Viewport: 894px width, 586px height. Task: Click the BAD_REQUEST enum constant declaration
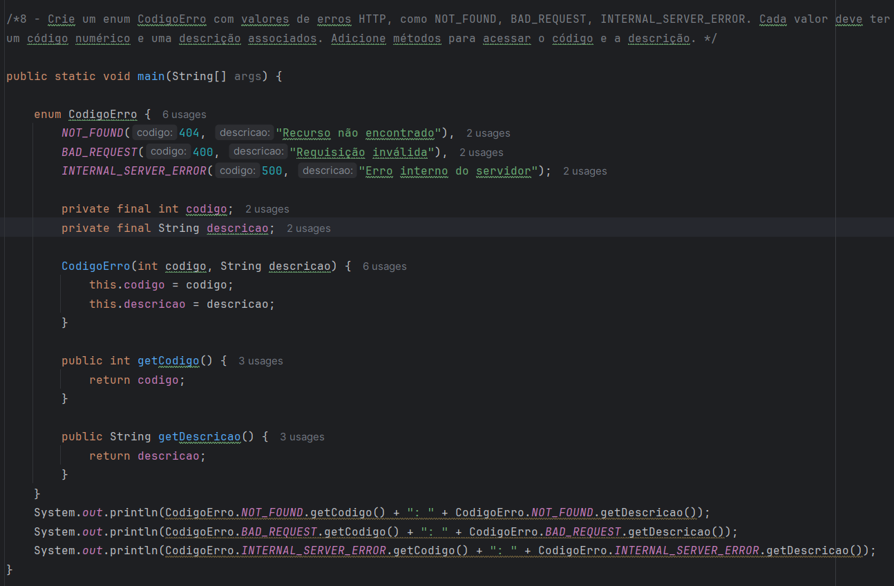point(99,153)
